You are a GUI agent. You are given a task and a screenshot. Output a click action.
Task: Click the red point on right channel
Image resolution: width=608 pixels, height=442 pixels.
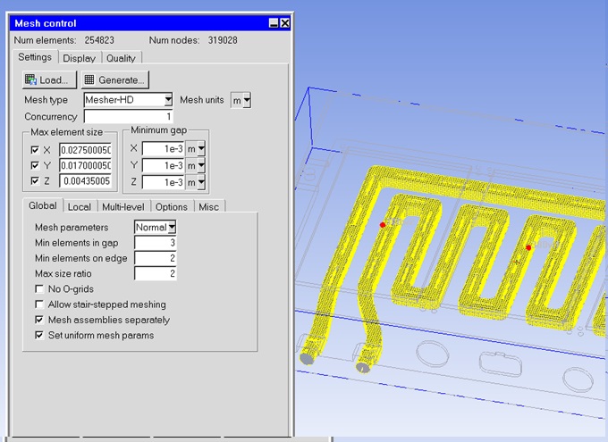[528, 247]
